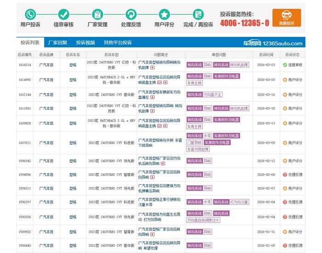This screenshot has width=322, height=253.
Task: Open the 投诉视频 tab
Action: point(86,43)
